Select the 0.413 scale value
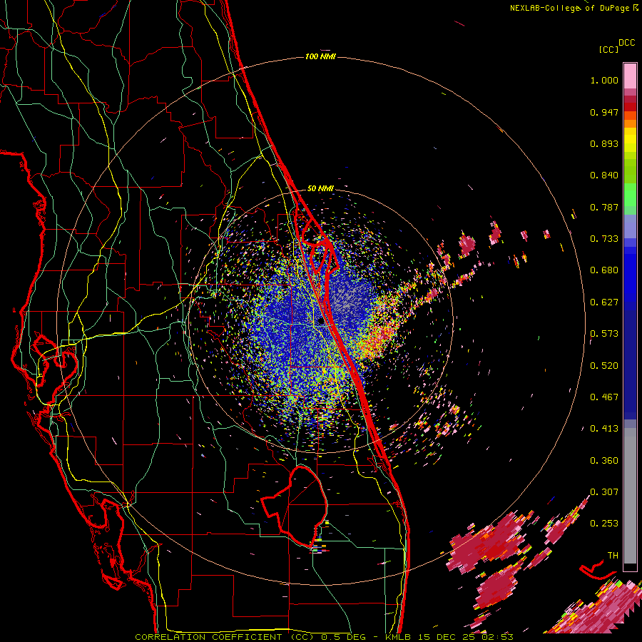This screenshot has width=642, height=642. 604,429
